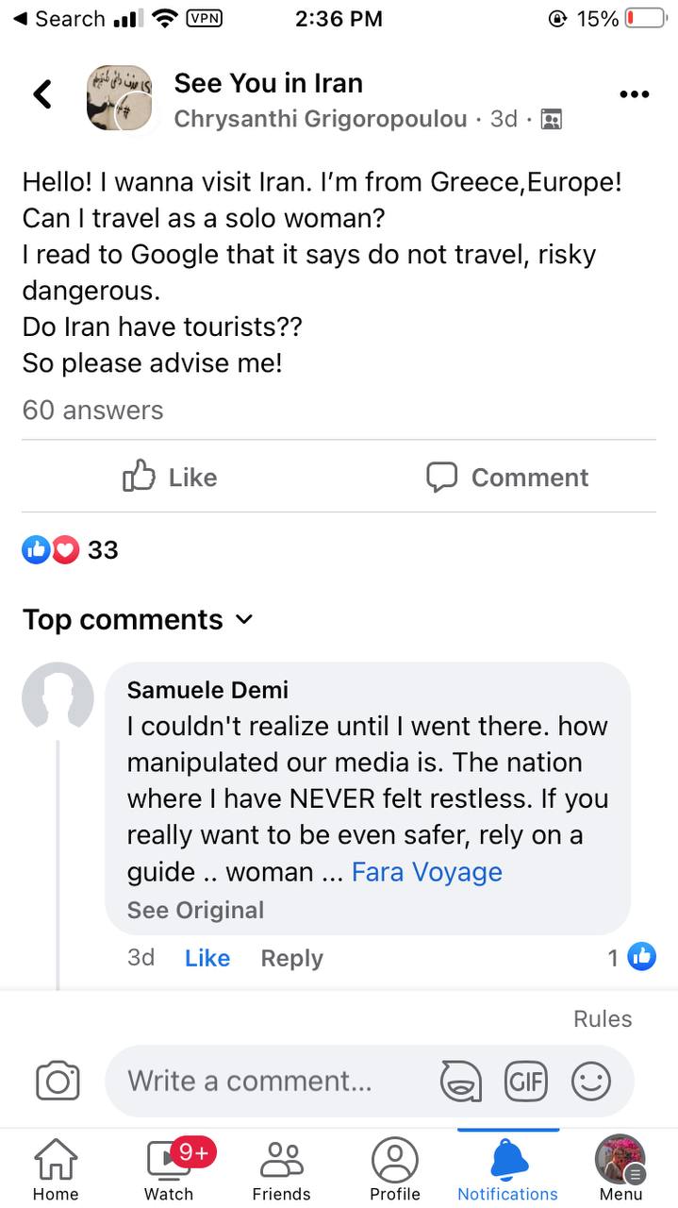Open the Menu tab

click(620, 1170)
